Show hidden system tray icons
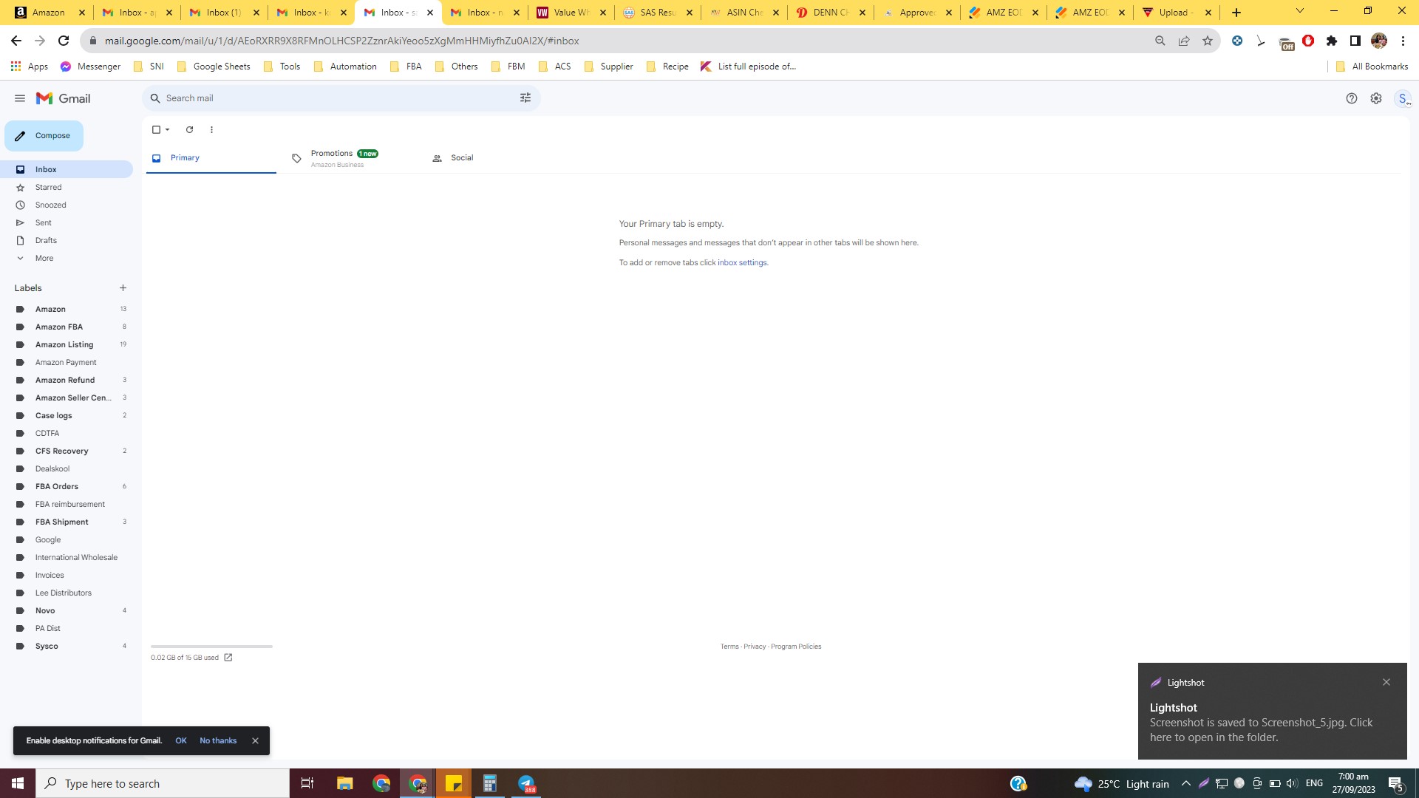This screenshot has height=798, width=1419. coord(1185,783)
